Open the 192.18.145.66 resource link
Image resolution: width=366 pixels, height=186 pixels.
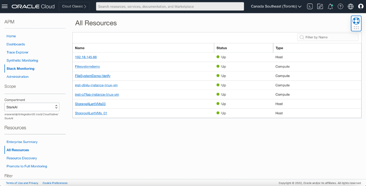point(86,57)
